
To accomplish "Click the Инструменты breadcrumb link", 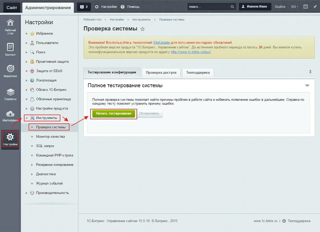I will click(x=142, y=20).
